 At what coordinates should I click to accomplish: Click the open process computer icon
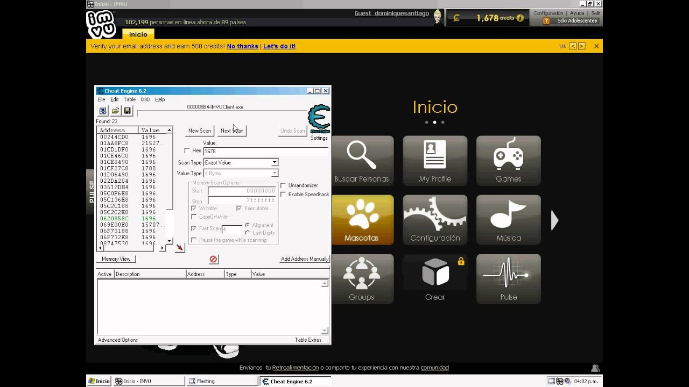(102, 111)
